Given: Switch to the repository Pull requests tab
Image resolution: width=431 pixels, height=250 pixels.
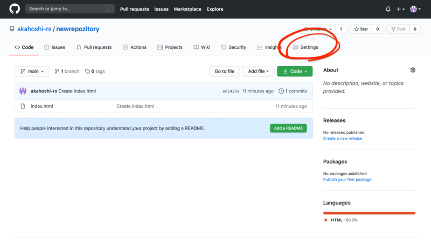Looking at the screenshot, I should pos(94,47).
